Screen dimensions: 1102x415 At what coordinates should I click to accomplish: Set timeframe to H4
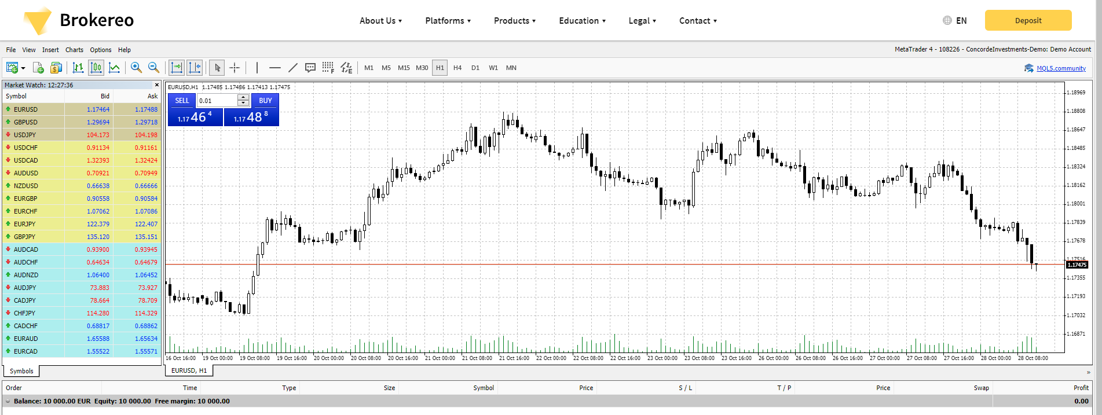click(x=457, y=68)
